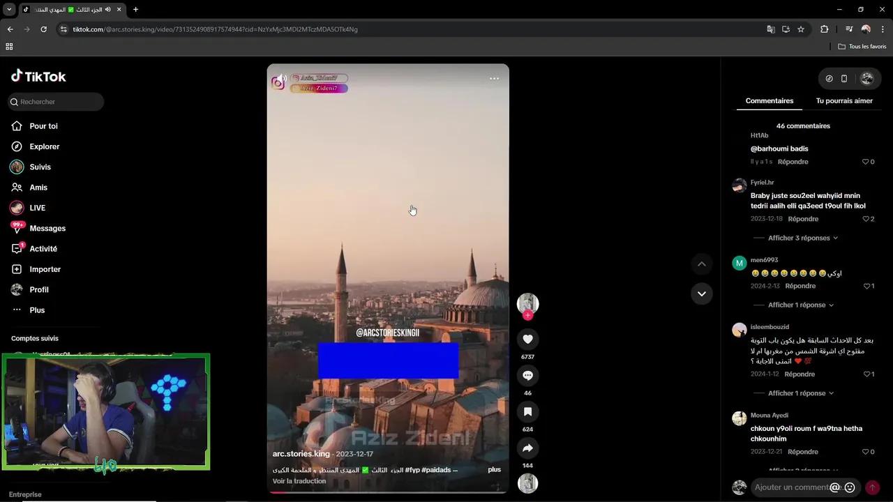
Task: Open creator avatar beside the video
Action: (527, 303)
